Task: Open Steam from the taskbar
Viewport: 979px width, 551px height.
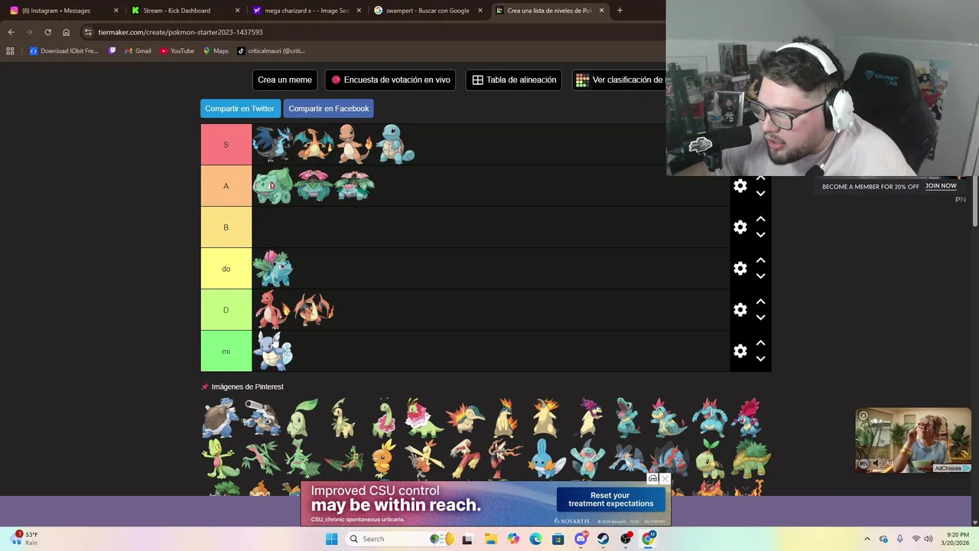Action: coord(603,539)
